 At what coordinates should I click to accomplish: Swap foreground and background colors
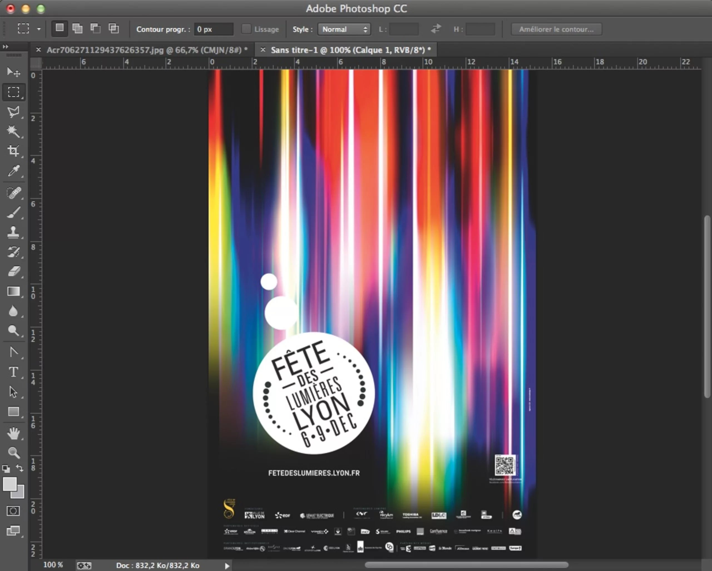(20, 468)
